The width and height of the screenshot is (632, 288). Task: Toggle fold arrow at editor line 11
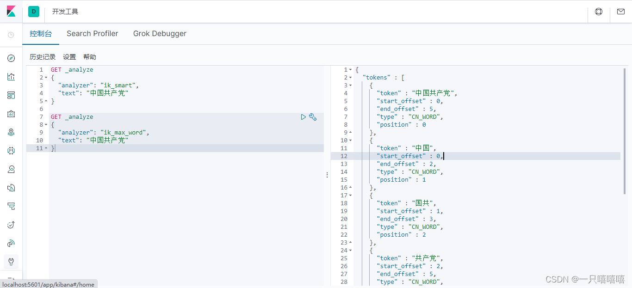point(46,148)
